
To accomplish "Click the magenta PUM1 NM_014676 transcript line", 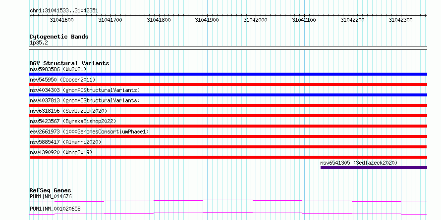I will [228, 201].
